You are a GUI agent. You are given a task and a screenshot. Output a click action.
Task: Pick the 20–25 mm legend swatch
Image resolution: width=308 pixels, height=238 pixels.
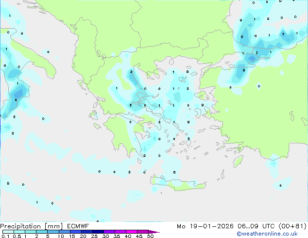click(86, 232)
